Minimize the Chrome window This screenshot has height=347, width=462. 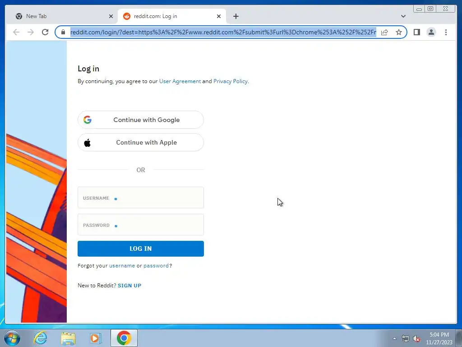pos(419,9)
